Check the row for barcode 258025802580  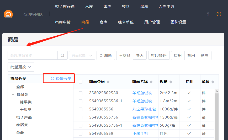81,93
